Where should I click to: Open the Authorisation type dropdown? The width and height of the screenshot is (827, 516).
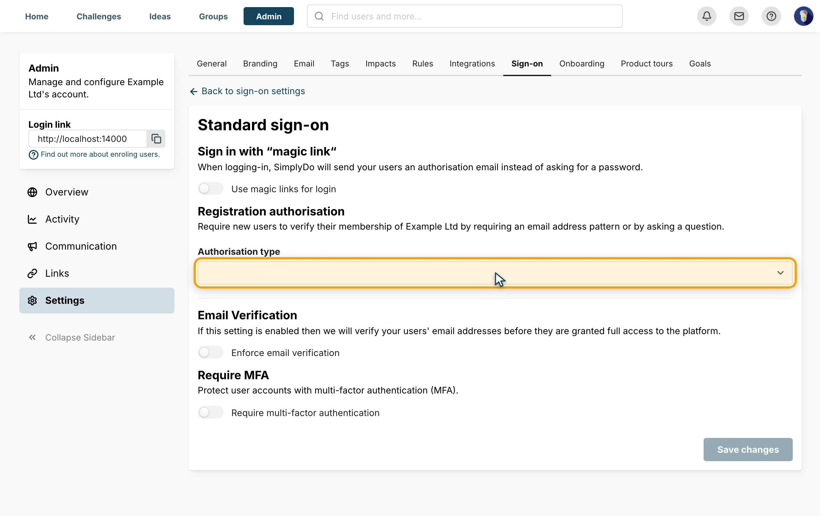pyautogui.click(x=495, y=273)
